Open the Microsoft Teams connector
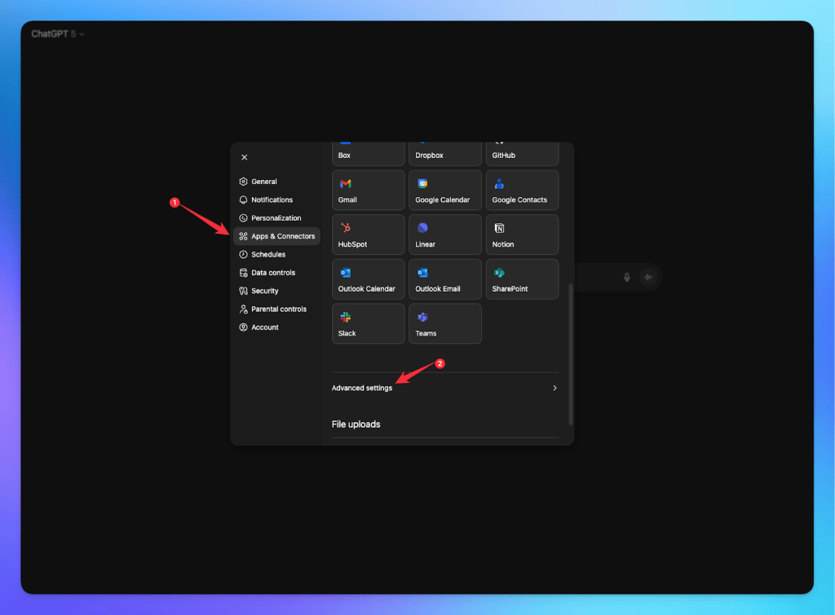This screenshot has width=835, height=615. (444, 323)
